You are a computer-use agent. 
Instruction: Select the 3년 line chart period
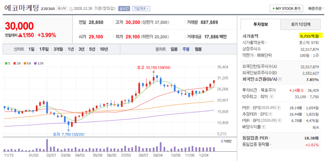(x=81, y=49)
